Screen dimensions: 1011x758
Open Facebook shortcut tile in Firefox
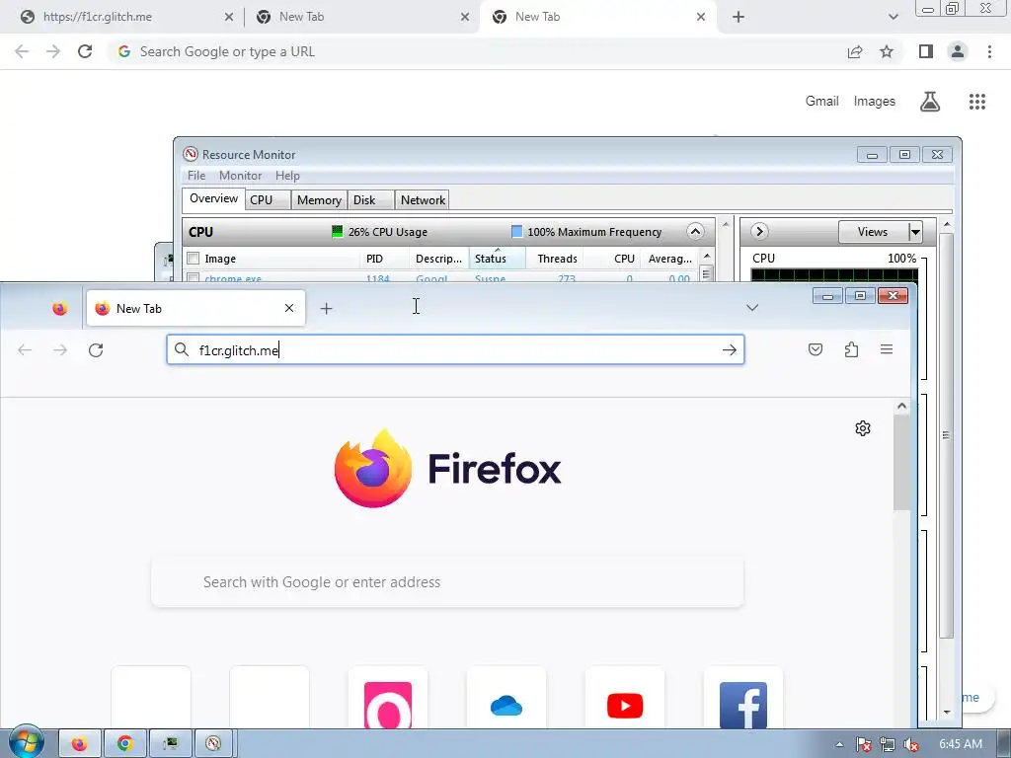743,698
